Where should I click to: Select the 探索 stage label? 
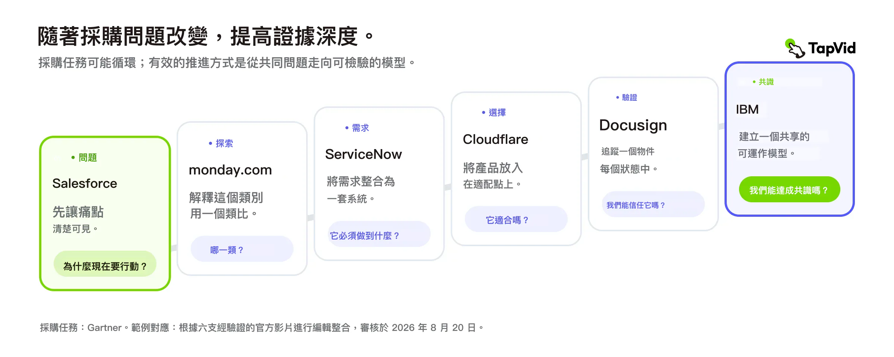point(224,144)
